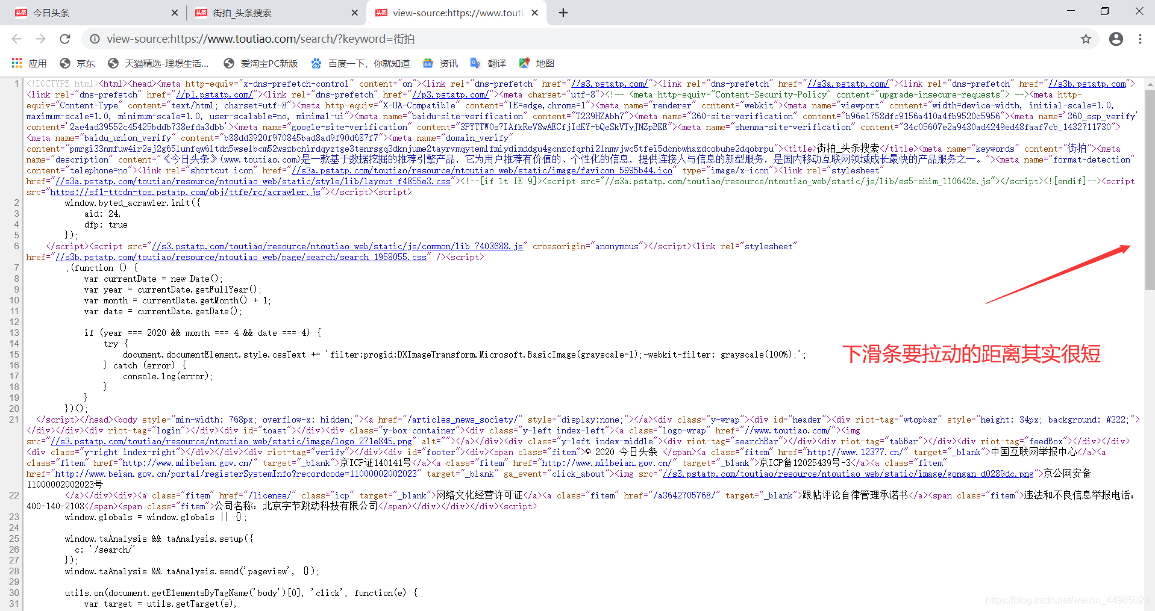Open the acrawler.js script link
Image resolution: width=1155 pixels, height=611 pixels.
(x=186, y=193)
